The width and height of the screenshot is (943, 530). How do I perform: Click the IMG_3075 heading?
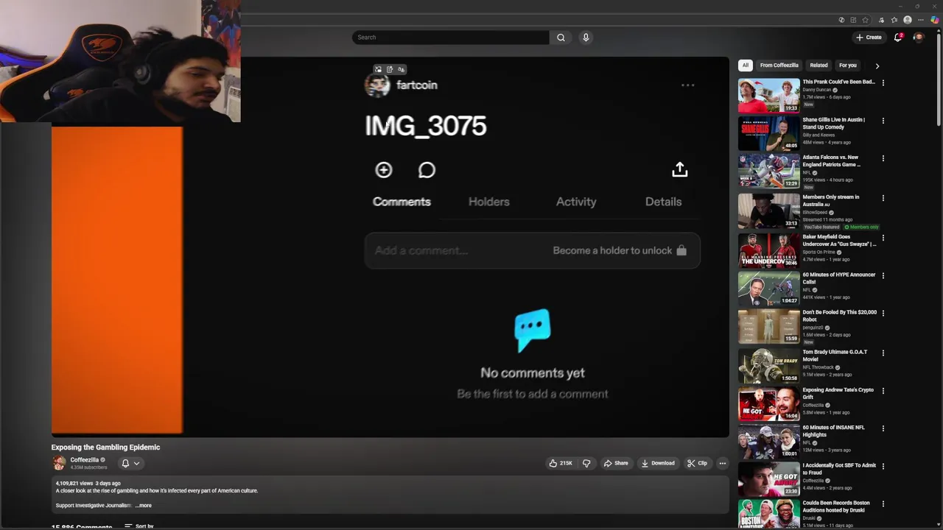tap(426, 126)
